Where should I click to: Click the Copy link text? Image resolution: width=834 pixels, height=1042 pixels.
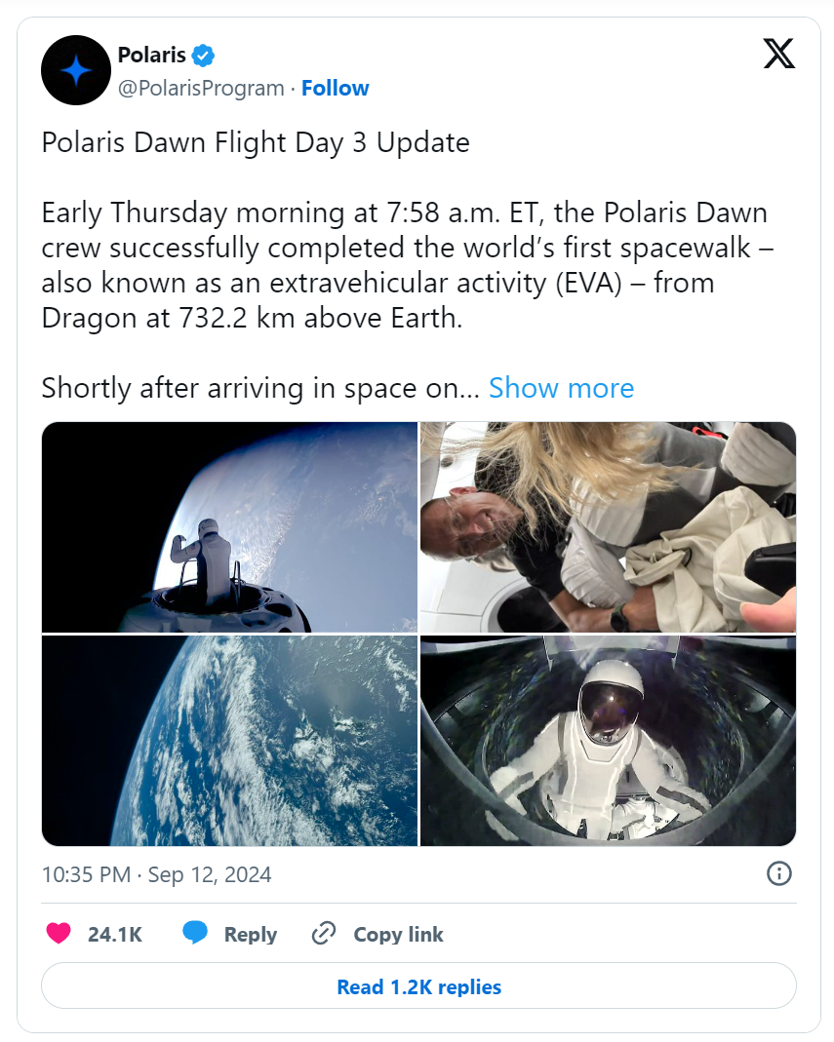[398, 934]
